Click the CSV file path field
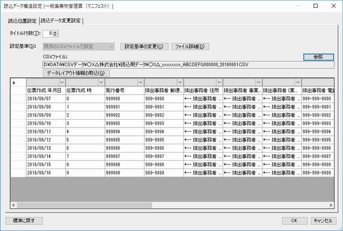The height and width of the screenshot is (231, 343). [x=188, y=65]
